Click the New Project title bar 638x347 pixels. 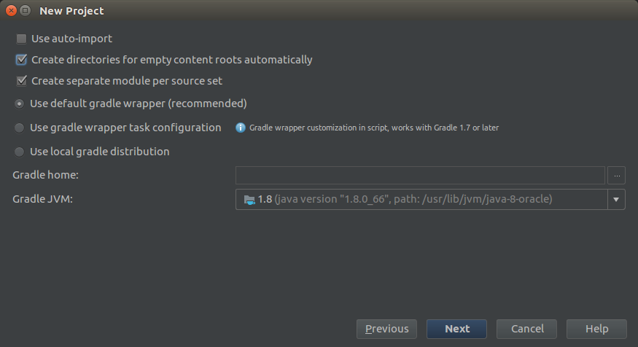pos(319,11)
